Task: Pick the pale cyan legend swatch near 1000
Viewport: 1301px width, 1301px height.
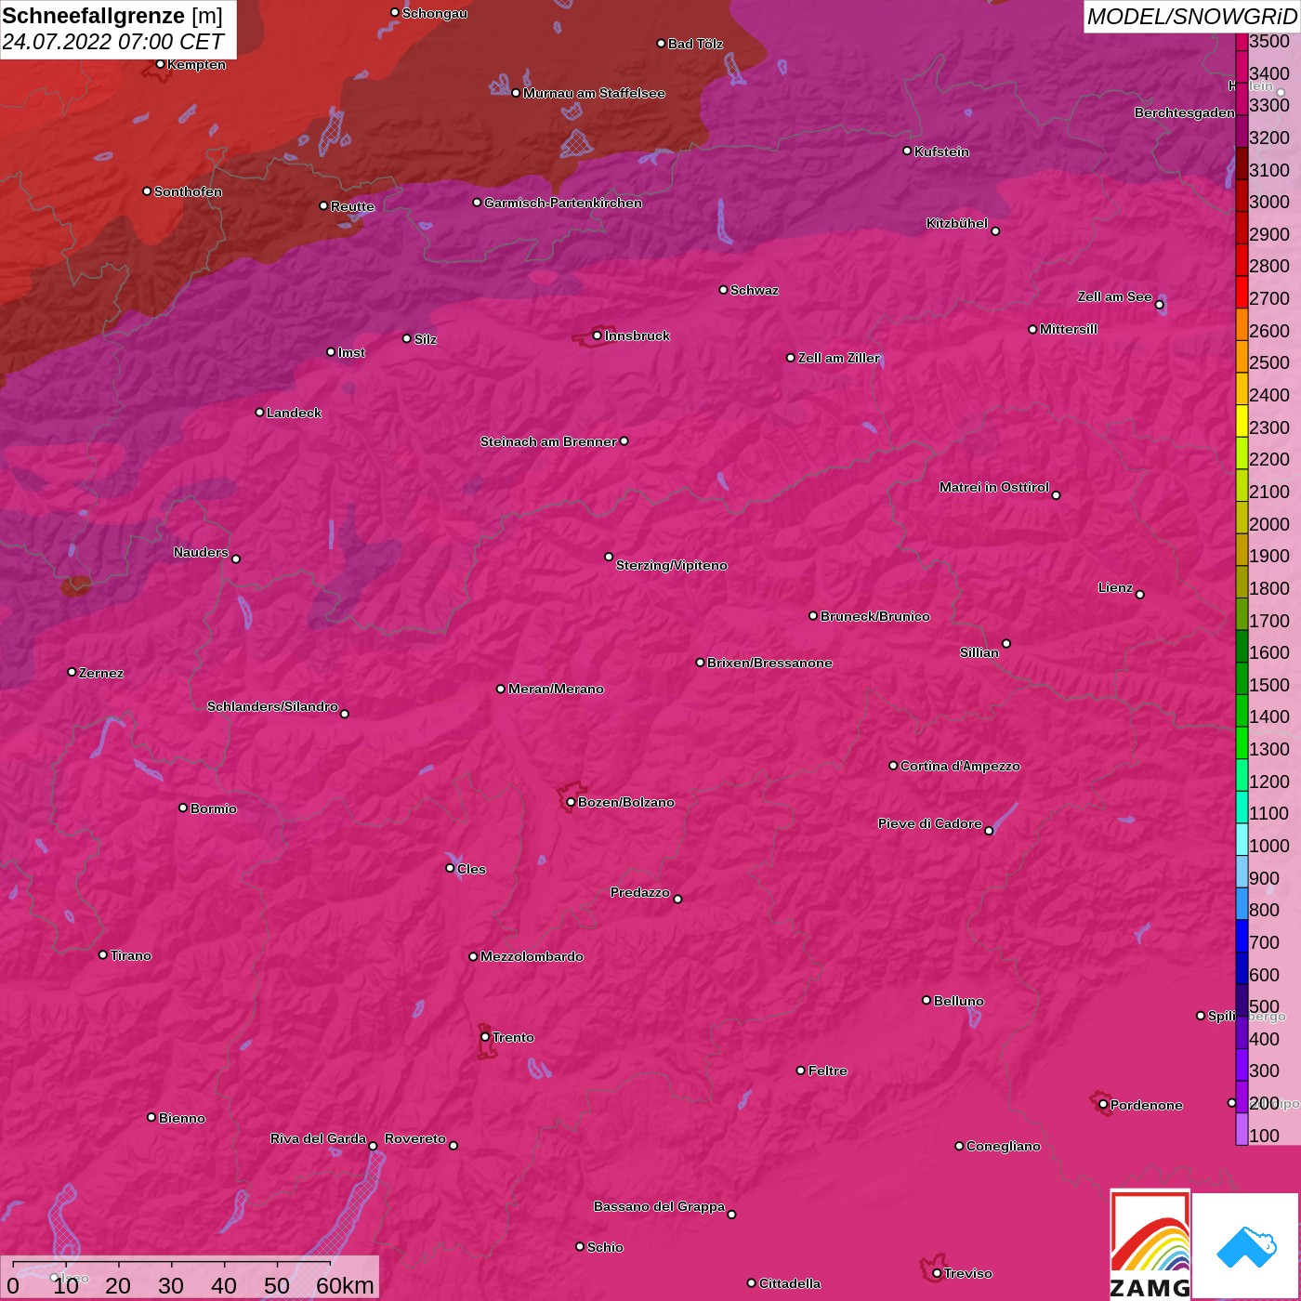Action: (x=1242, y=839)
